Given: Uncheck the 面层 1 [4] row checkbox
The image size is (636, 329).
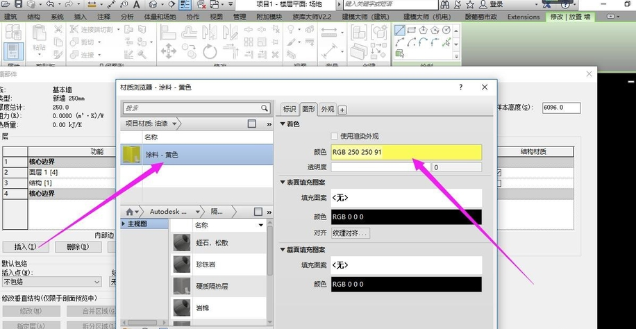Looking at the screenshot, I should coord(499,173).
